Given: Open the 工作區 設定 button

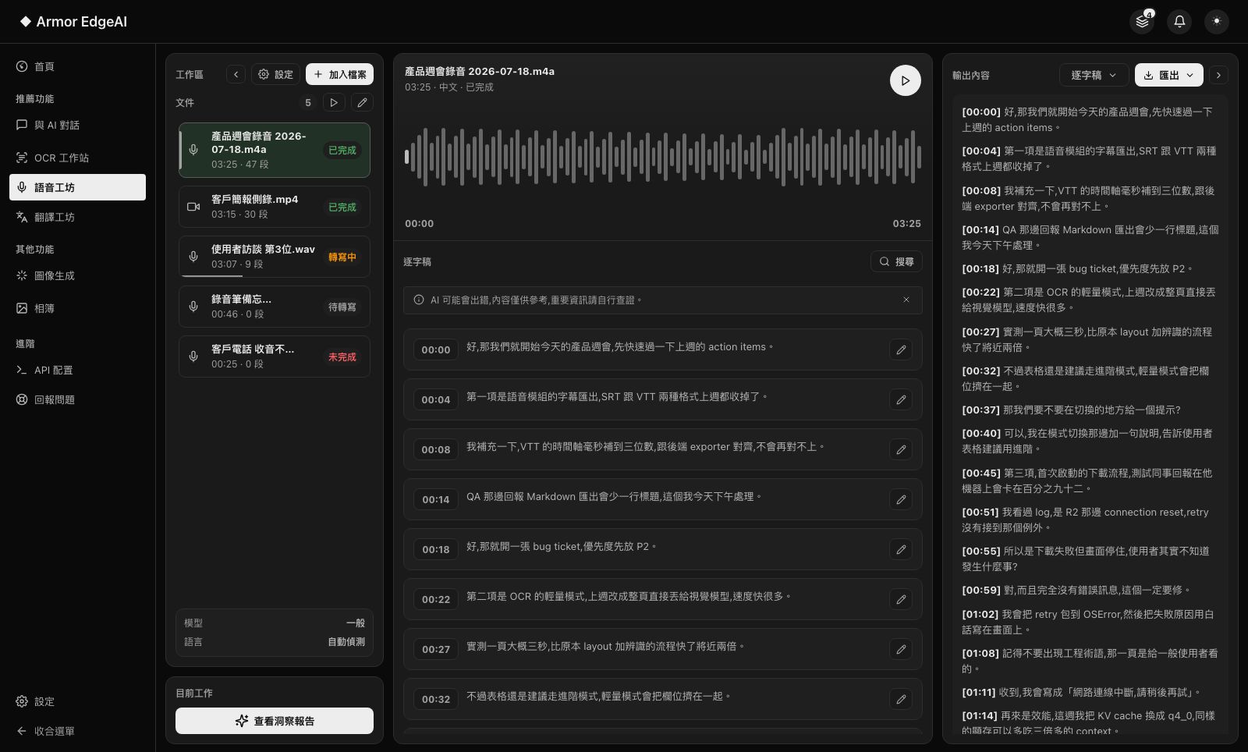Looking at the screenshot, I should 275,74.
